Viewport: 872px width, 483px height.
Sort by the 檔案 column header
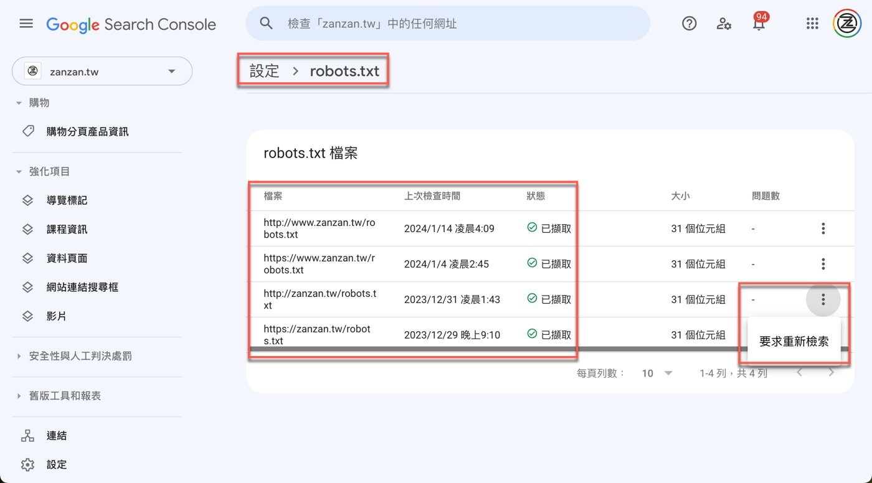(x=273, y=195)
